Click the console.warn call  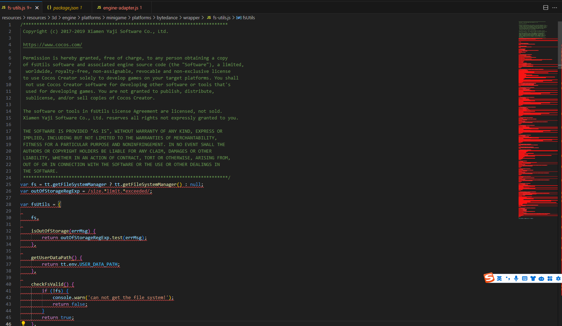coord(69,298)
